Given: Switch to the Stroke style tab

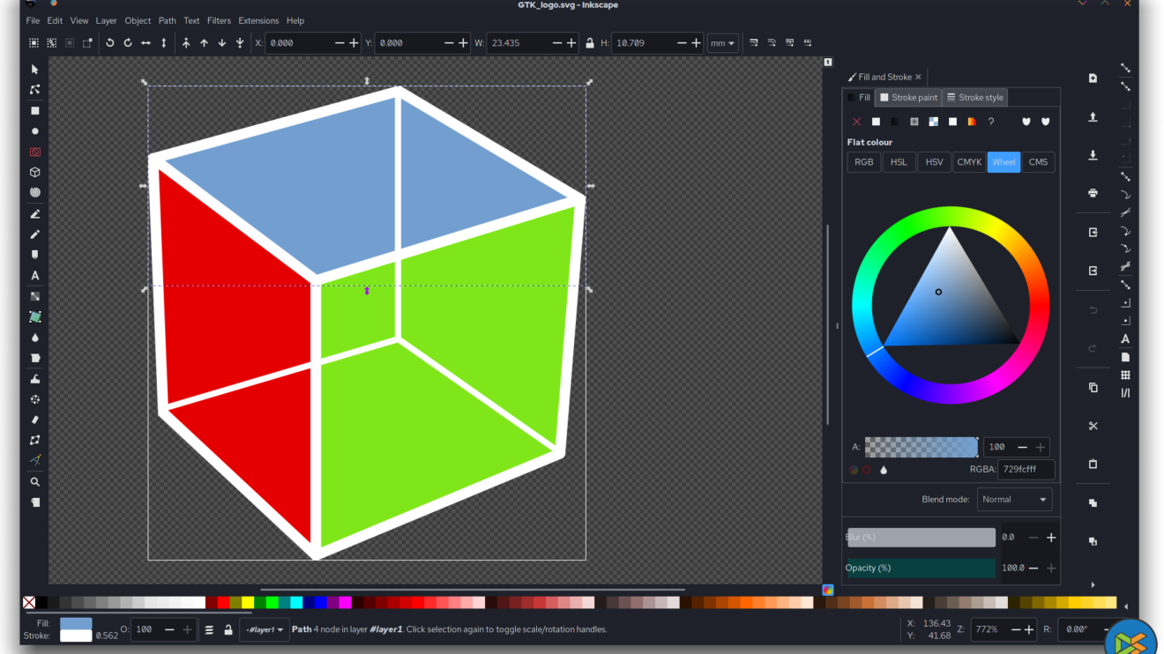Looking at the screenshot, I should (974, 98).
